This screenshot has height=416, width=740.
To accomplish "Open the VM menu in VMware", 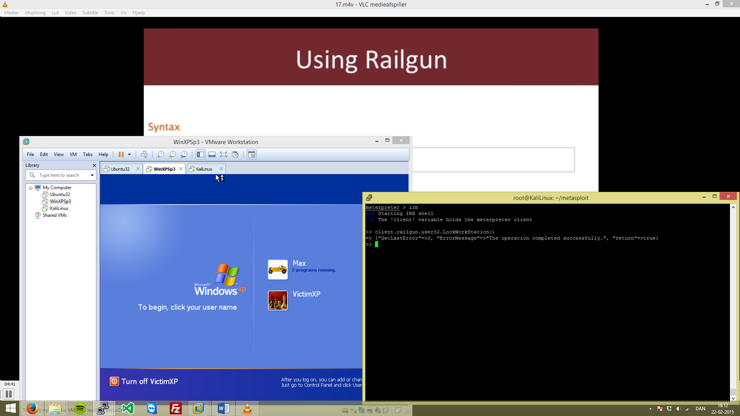I will 73,154.
